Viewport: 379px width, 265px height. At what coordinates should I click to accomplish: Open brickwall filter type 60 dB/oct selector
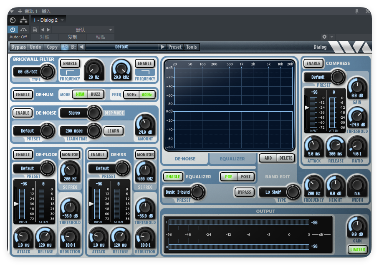tap(34, 72)
